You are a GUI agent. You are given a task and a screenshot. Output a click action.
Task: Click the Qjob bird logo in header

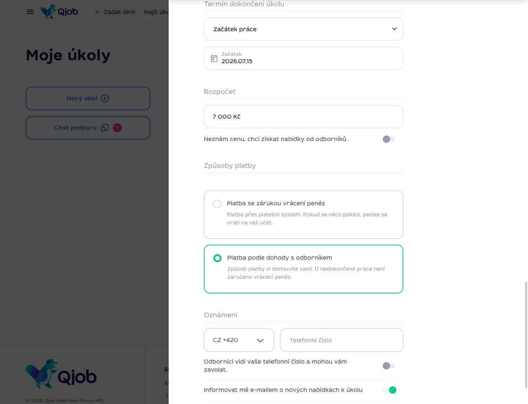point(59,12)
